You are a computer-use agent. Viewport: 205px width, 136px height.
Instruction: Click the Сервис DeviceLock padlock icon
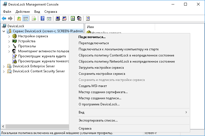(x=9, y=31)
